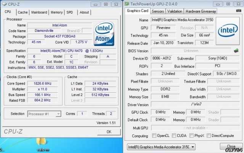This screenshot has height=153, width=244.
Task: Click the Instructions field listing MMX, SSE
Action: point(72,67)
